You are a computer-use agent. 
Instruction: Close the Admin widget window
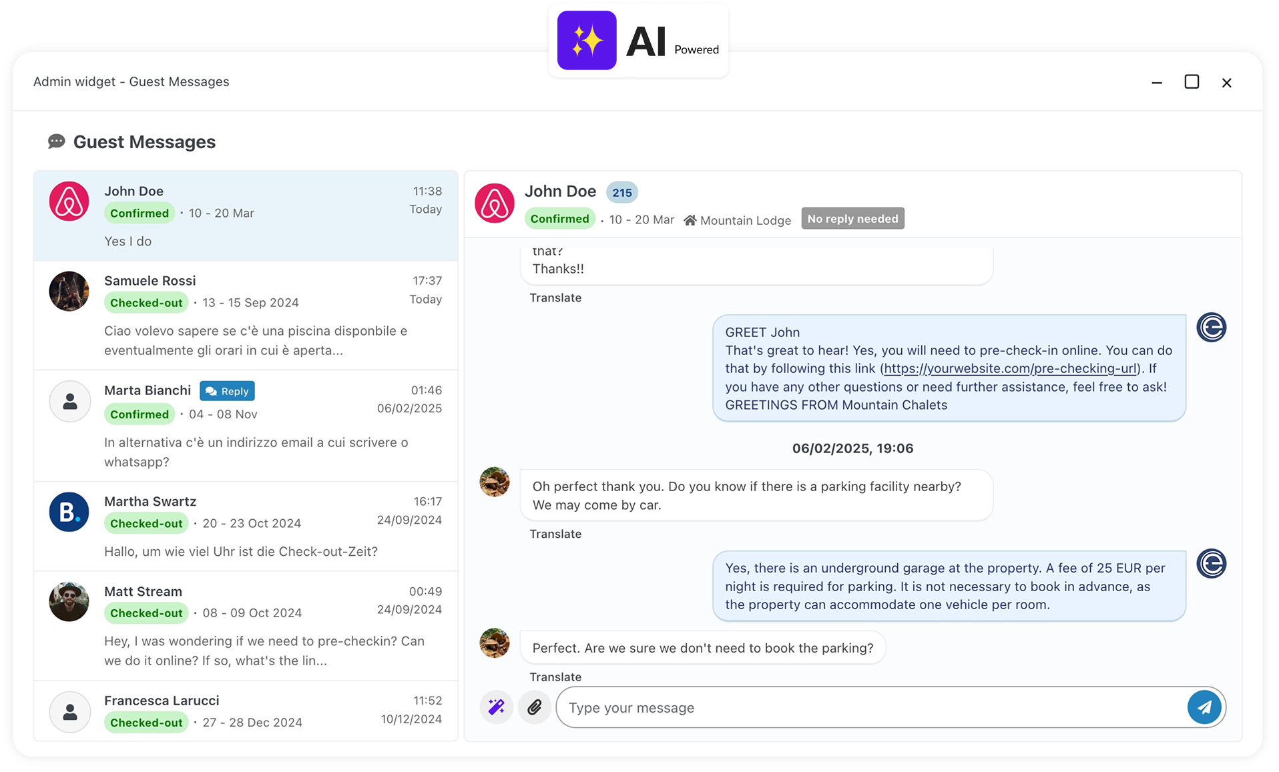(x=1226, y=83)
